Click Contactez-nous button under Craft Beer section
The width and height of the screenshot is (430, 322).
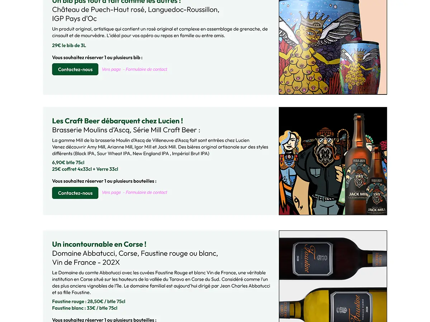pyautogui.click(x=75, y=193)
